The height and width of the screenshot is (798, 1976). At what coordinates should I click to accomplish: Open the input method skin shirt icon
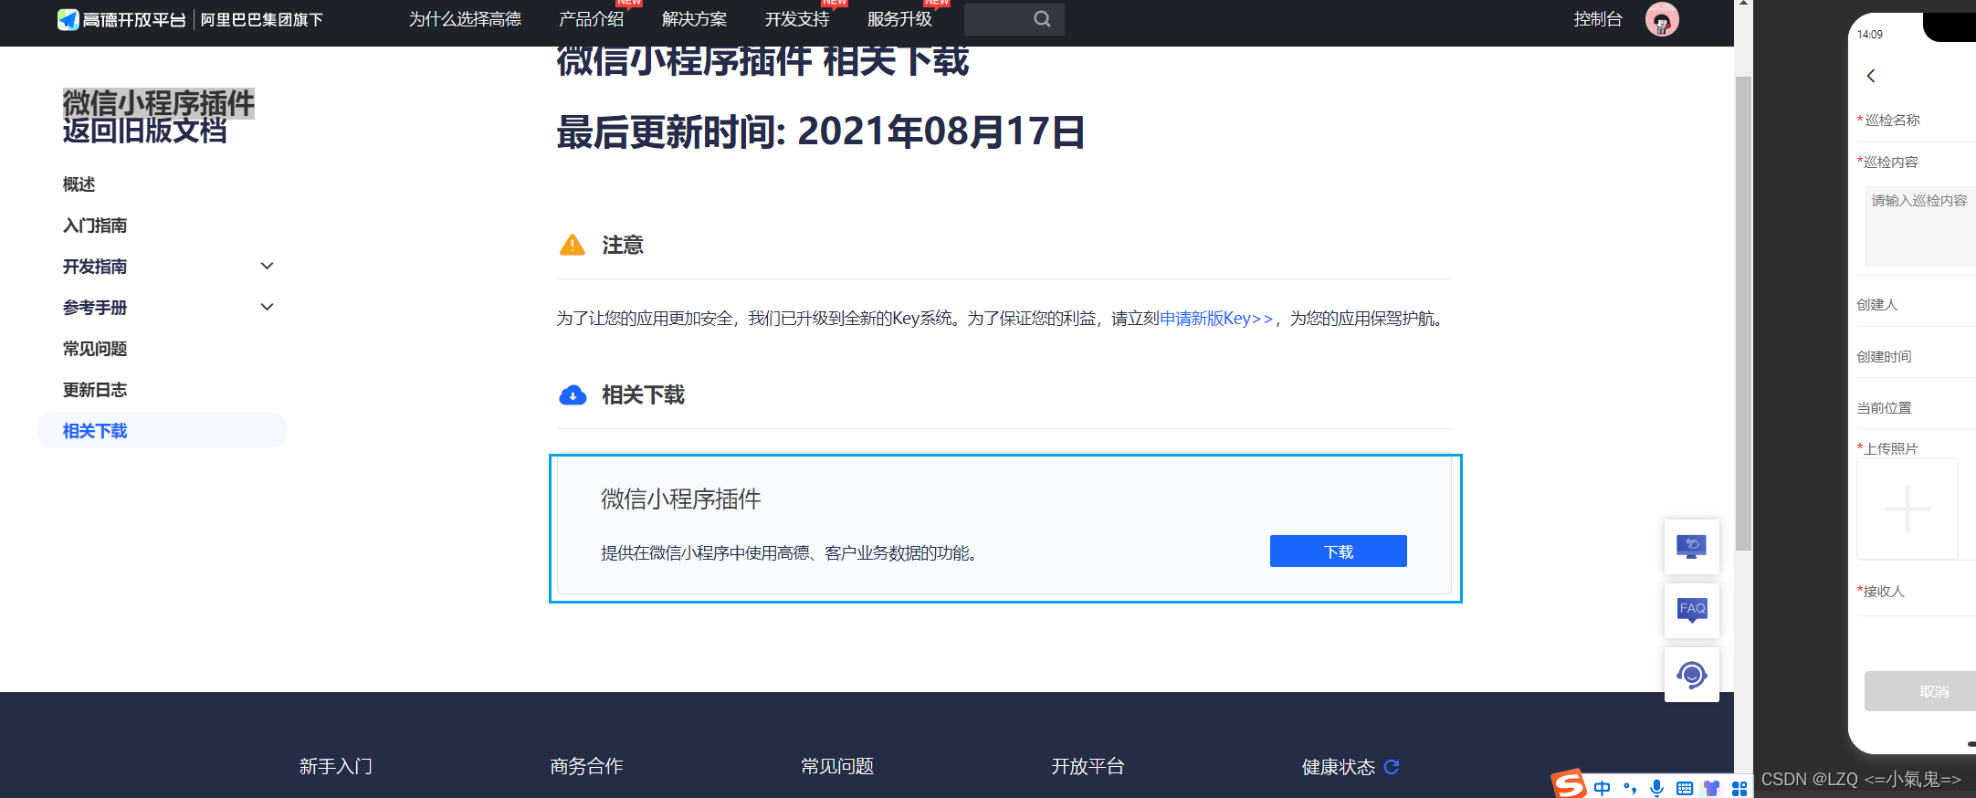(x=1712, y=788)
